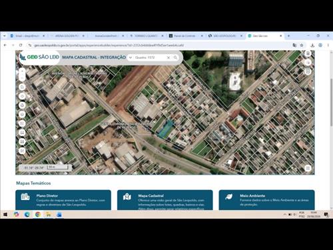Viewport: 333px width, 250px height.
Task: Open Google Chrome from taskbar
Action: (x=38, y=215)
